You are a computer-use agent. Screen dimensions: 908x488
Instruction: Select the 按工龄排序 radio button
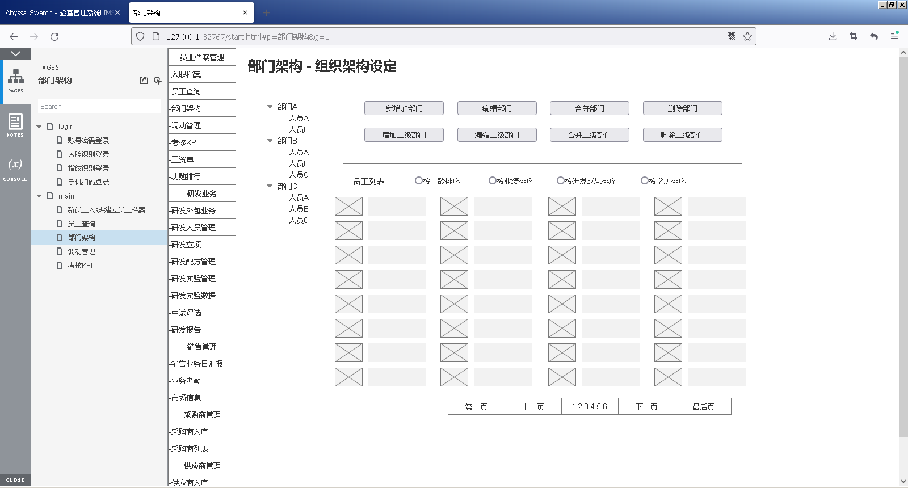pos(419,180)
